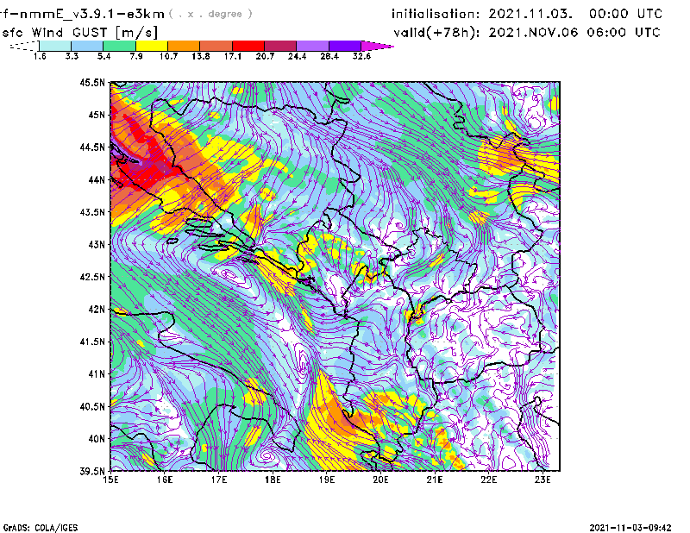
Task: Click the legend value '1.6'
Action: pyautogui.click(x=40, y=56)
